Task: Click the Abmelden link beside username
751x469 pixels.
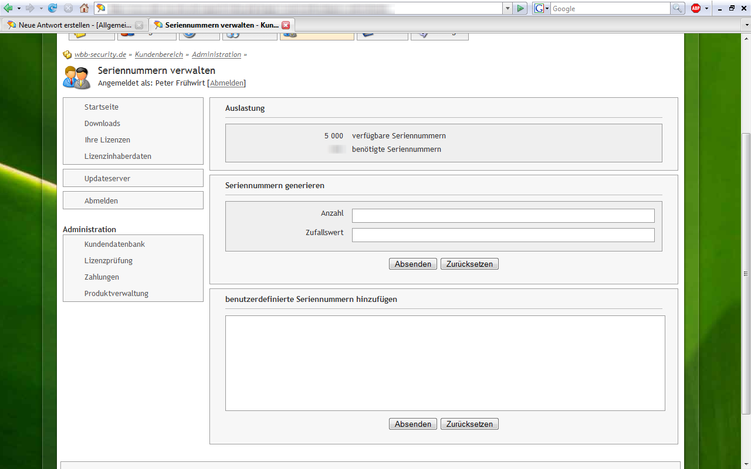Action: [226, 83]
